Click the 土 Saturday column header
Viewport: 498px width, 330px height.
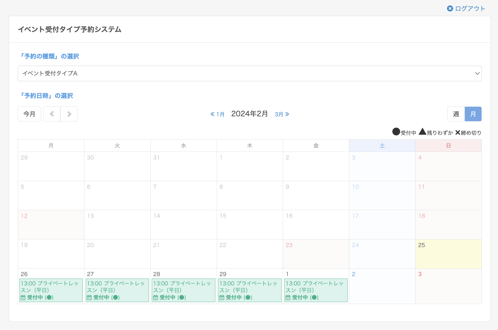[382, 146]
